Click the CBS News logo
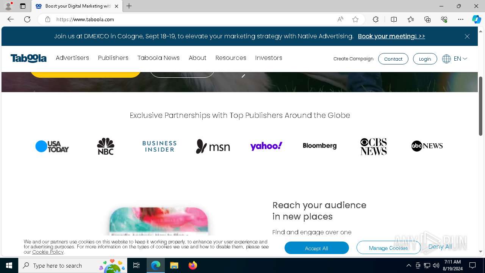This screenshot has height=273, width=485. tap(374, 146)
